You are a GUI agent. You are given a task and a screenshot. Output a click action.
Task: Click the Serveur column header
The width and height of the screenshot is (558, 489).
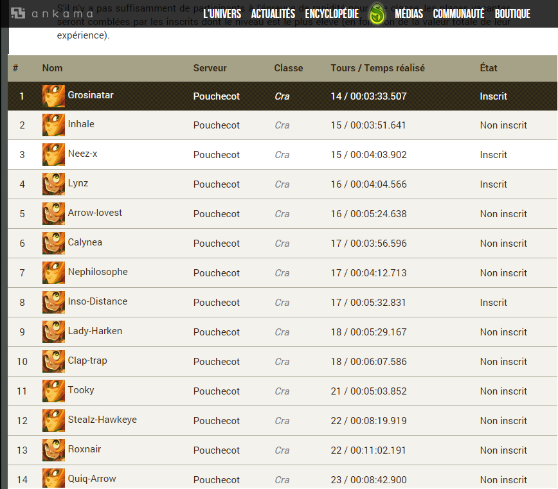click(210, 68)
